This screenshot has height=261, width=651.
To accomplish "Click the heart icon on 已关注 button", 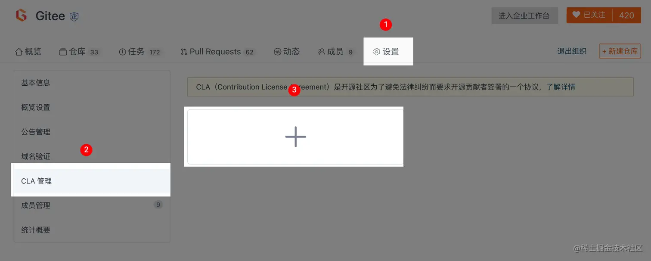I will click(576, 15).
